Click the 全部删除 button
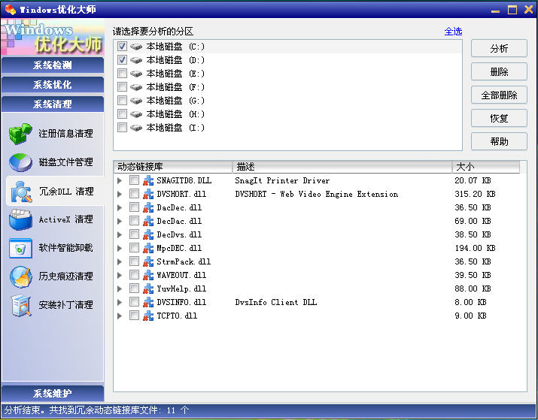538x420 pixels. coord(499,95)
